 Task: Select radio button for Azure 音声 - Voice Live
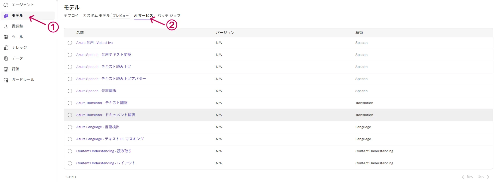click(x=70, y=43)
